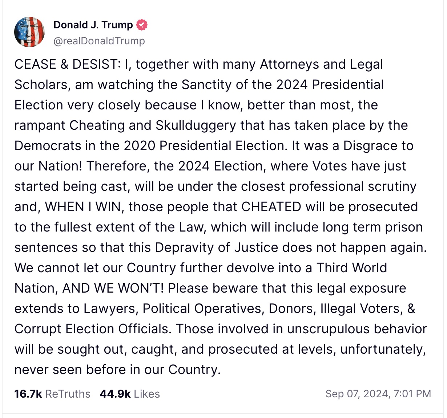Click the 7:01 PM time text
The image size is (447, 418).
click(412, 394)
